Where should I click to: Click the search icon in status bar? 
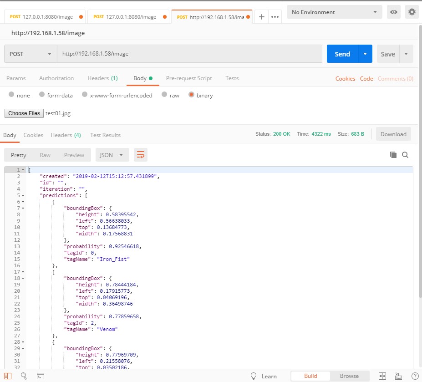pyautogui.click(x=23, y=376)
